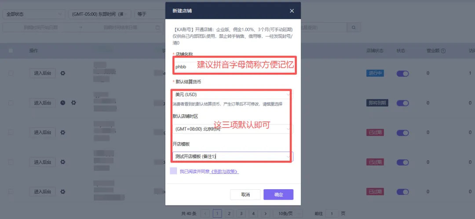Click the help icon beside 营业额 header
Image resolution: width=475 pixels, height=219 pixels.
point(443,51)
